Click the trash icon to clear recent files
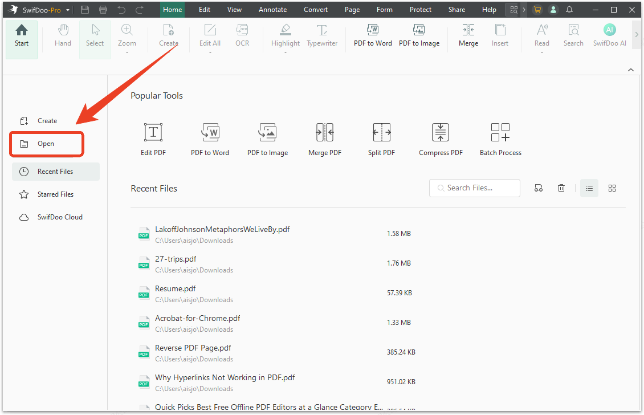644x415 pixels. point(561,188)
